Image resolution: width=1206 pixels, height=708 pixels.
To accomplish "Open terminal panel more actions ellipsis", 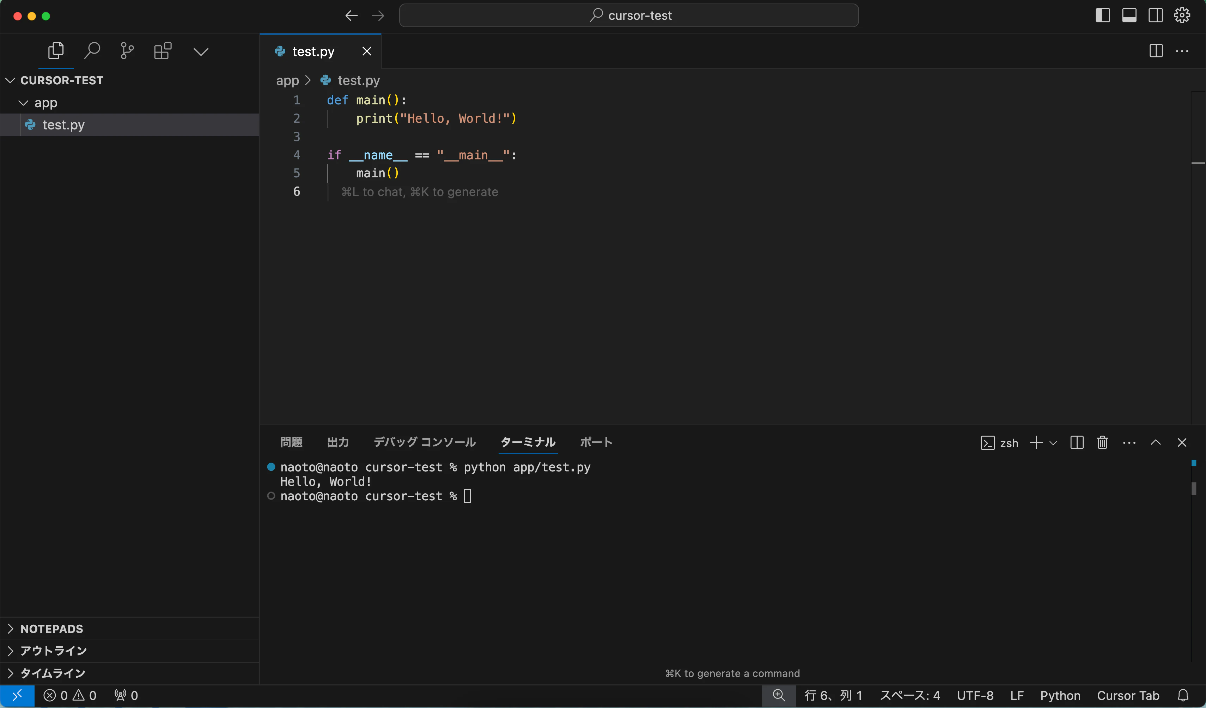I will [x=1129, y=443].
